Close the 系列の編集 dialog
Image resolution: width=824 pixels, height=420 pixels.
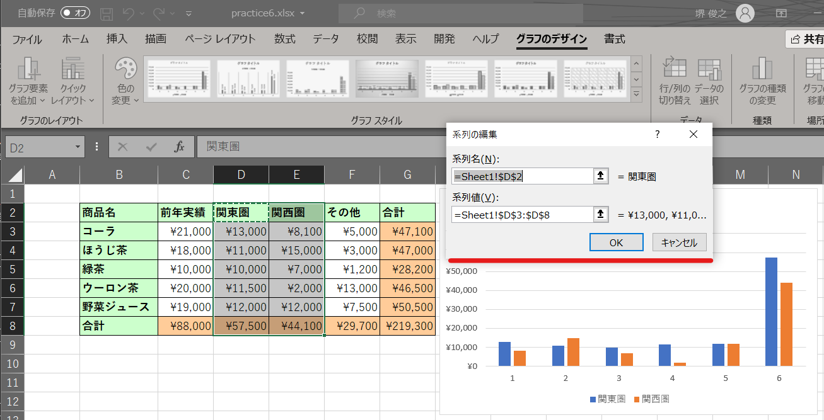(693, 134)
